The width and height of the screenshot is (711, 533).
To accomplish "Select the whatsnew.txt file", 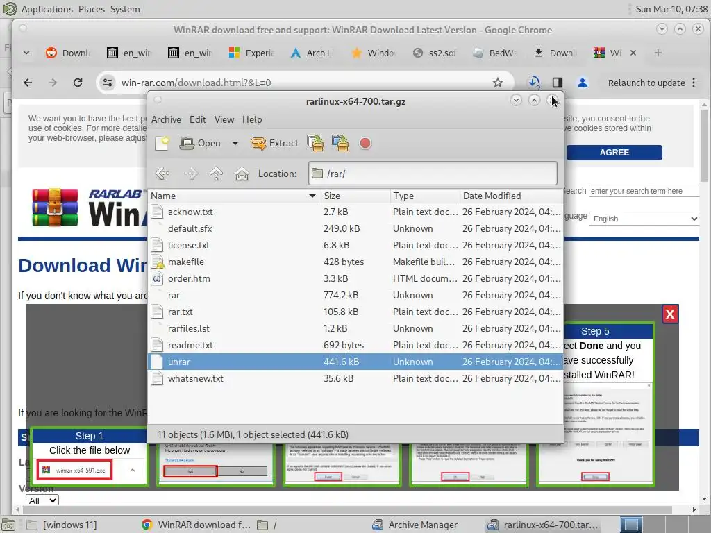I will click(355, 378).
